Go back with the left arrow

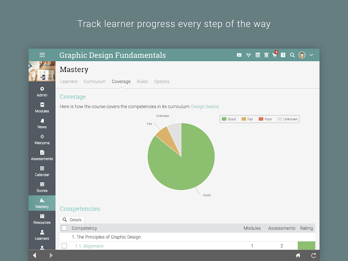tap(34, 255)
